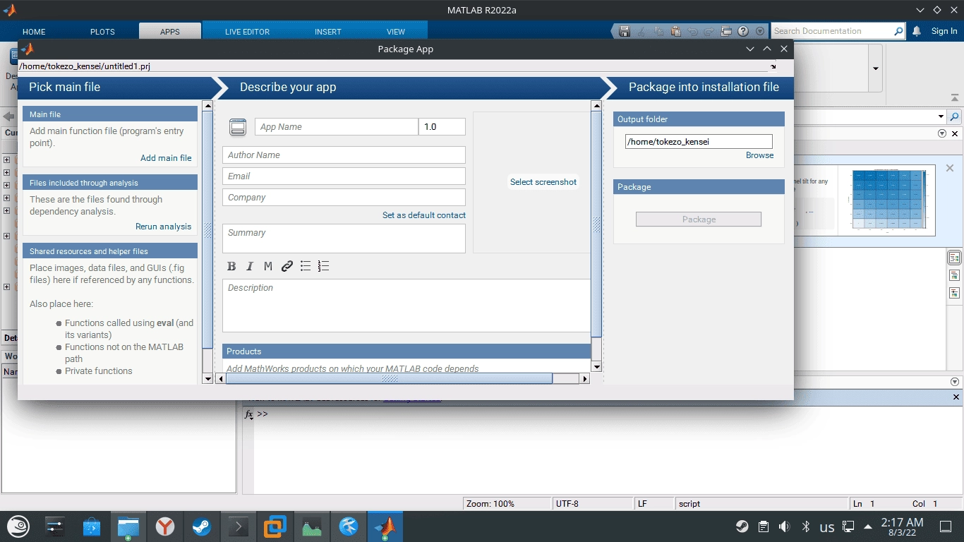This screenshot has width=964, height=542.
Task: Open Steam from the taskbar
Action: [202, 526]
